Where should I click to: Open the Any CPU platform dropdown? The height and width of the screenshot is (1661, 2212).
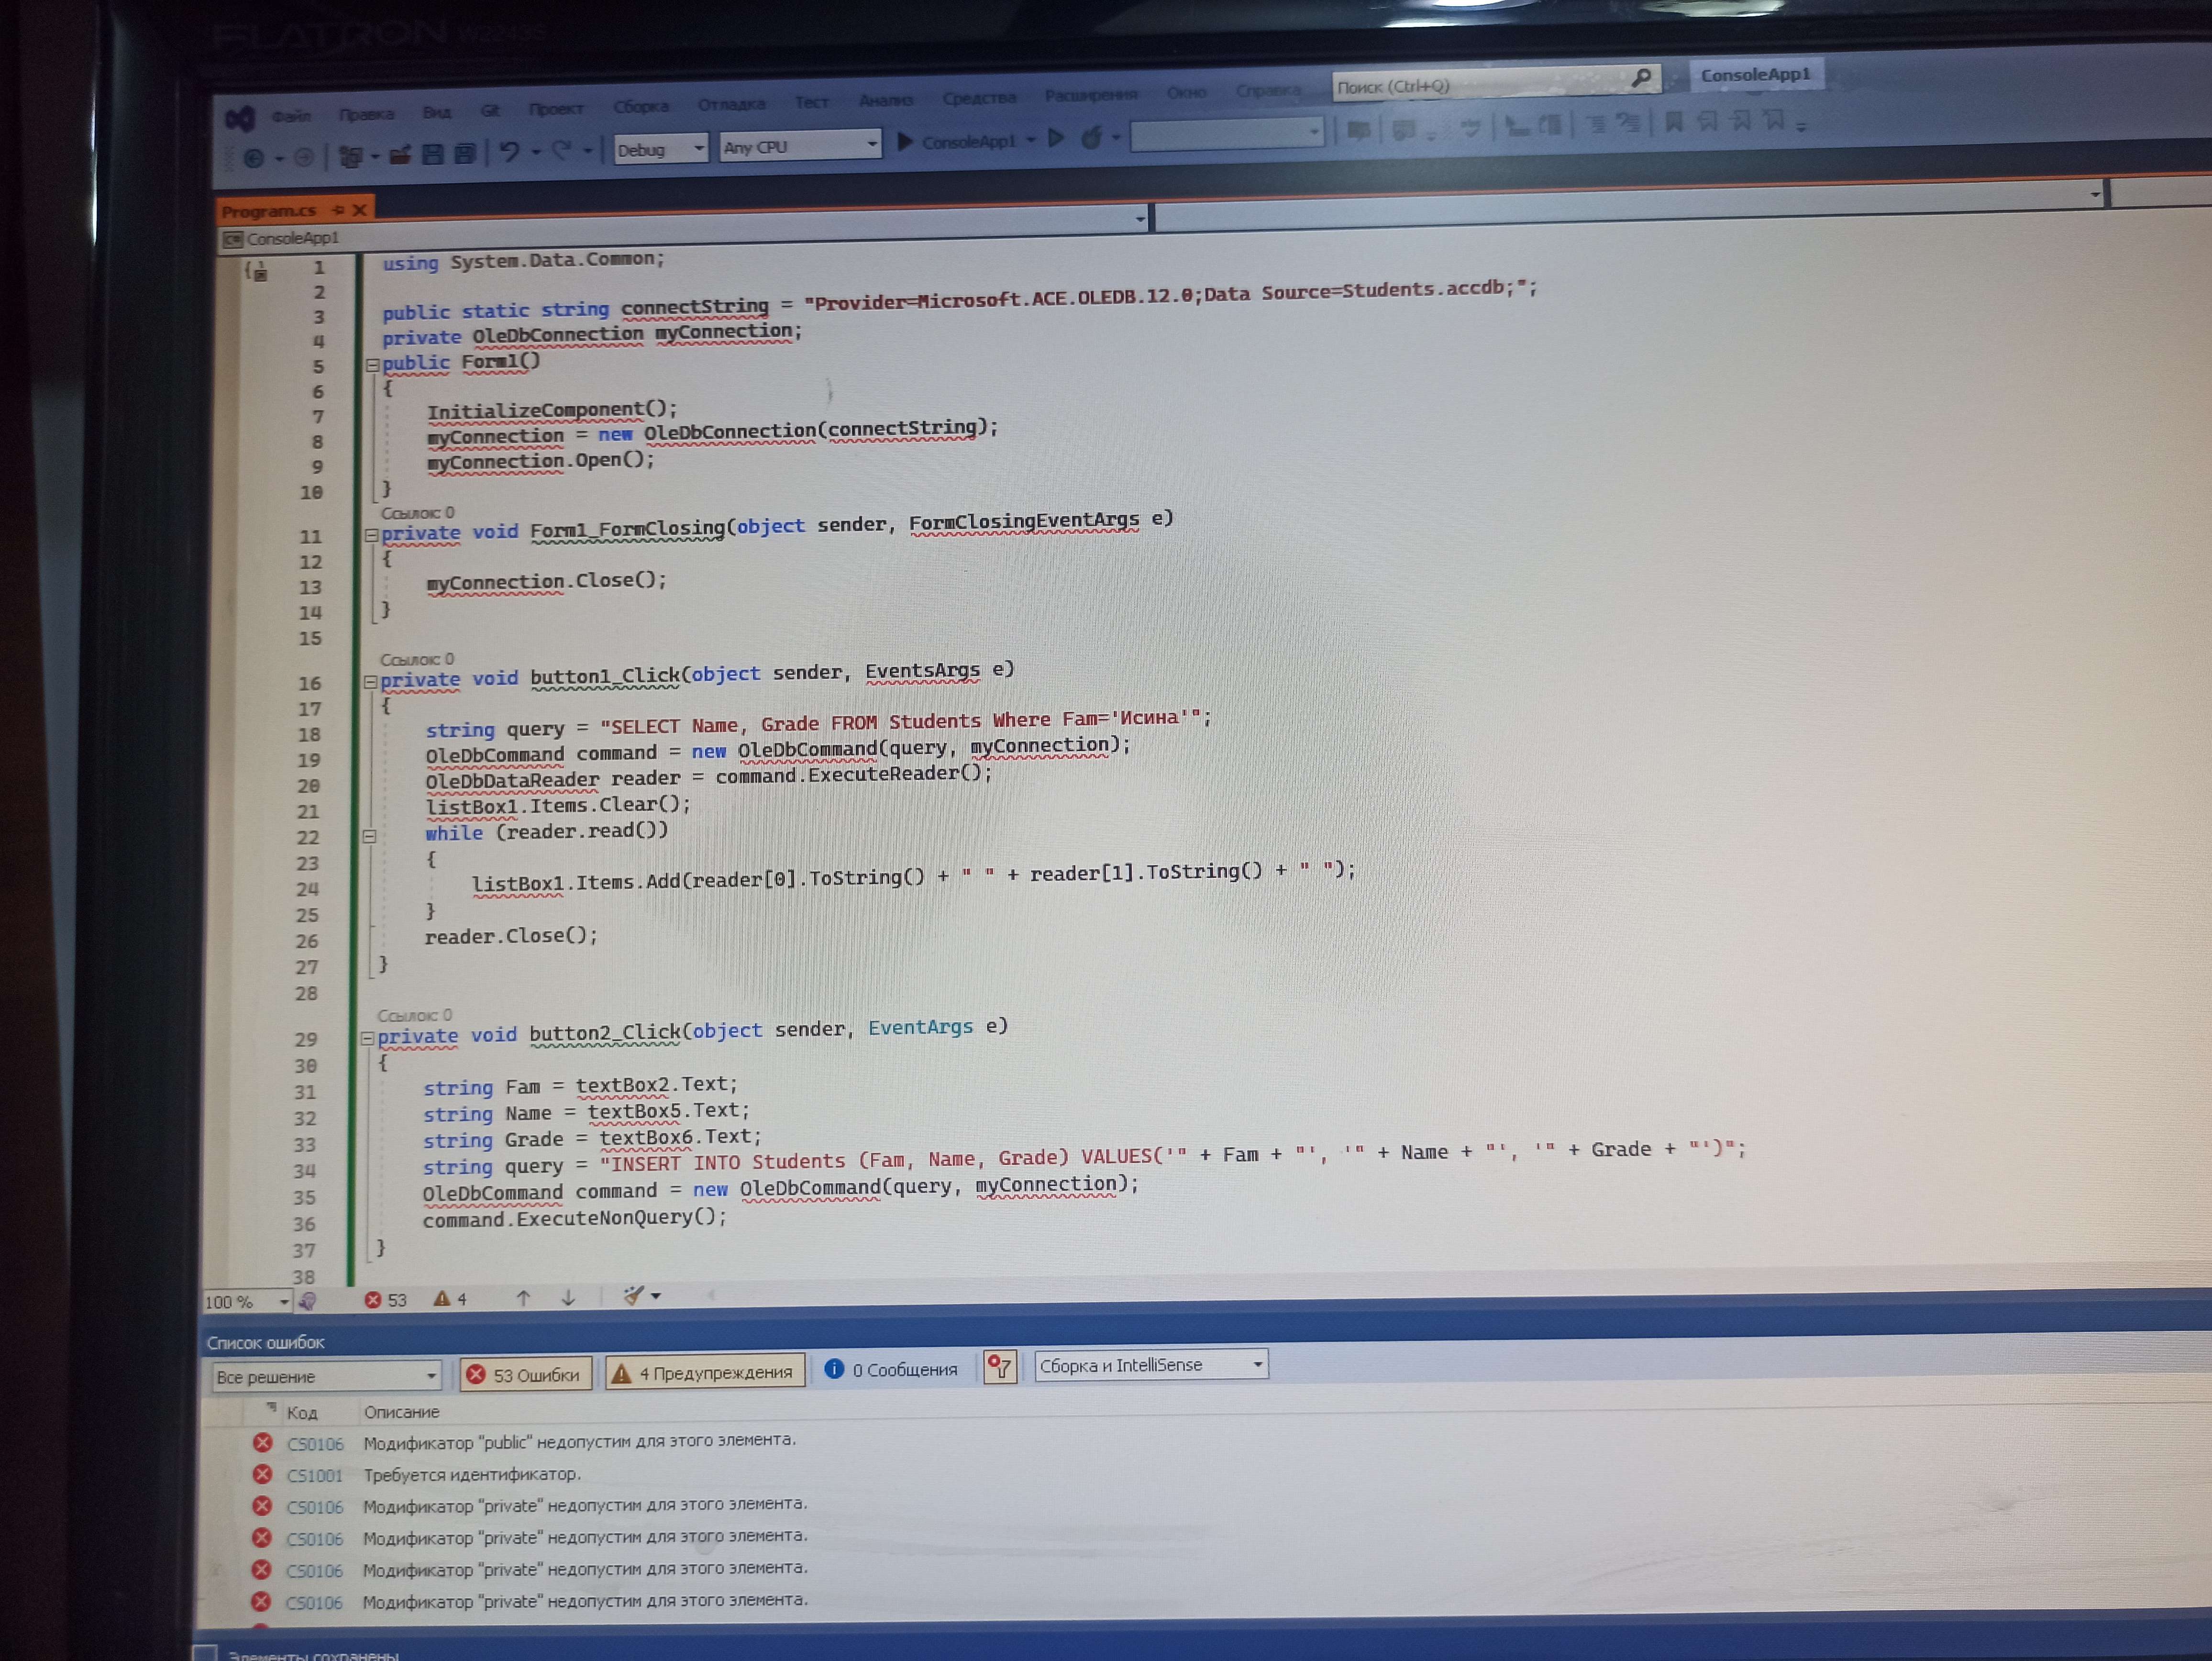click(x=800, y=146)
